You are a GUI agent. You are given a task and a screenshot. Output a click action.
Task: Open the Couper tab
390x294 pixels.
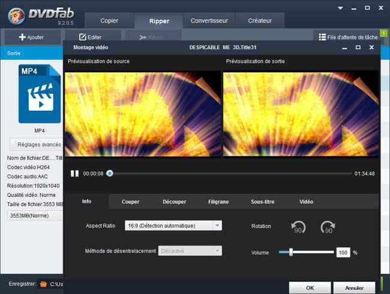[x=130, y=202]
